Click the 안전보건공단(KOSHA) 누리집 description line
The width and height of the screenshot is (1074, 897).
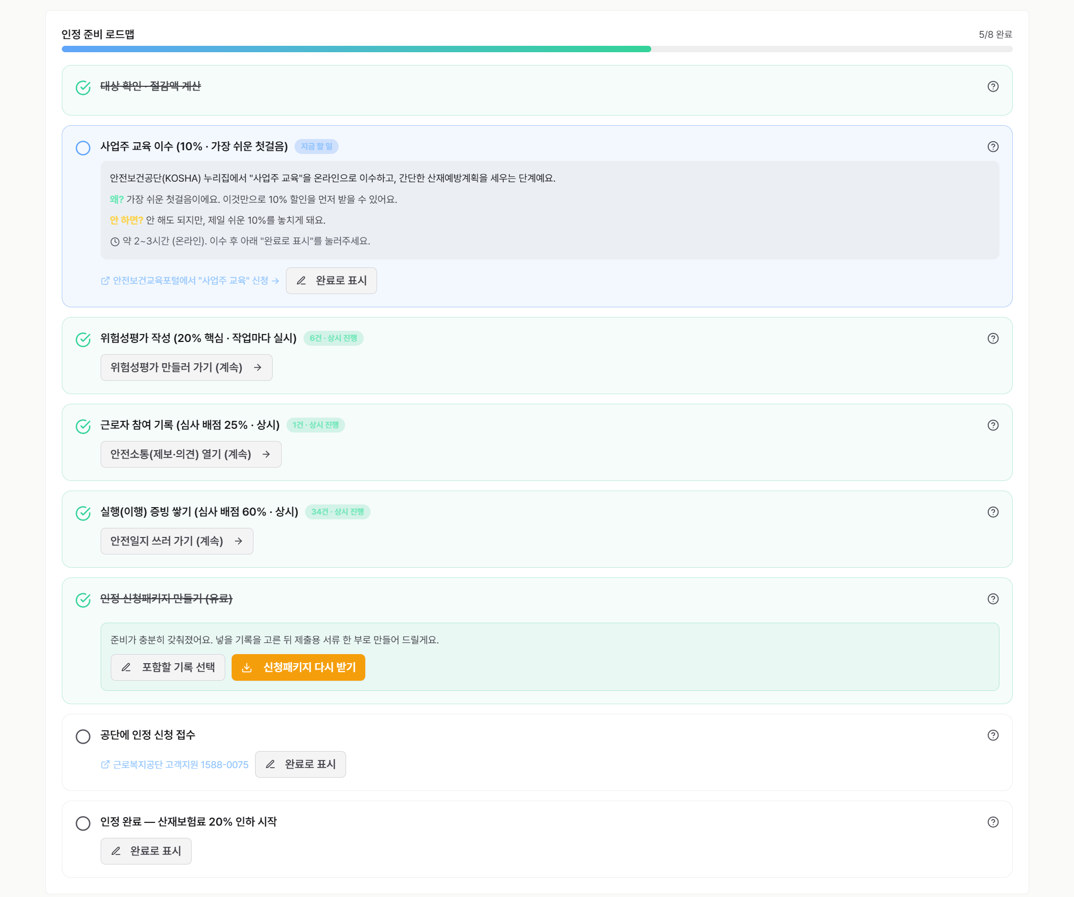(333, 178)
